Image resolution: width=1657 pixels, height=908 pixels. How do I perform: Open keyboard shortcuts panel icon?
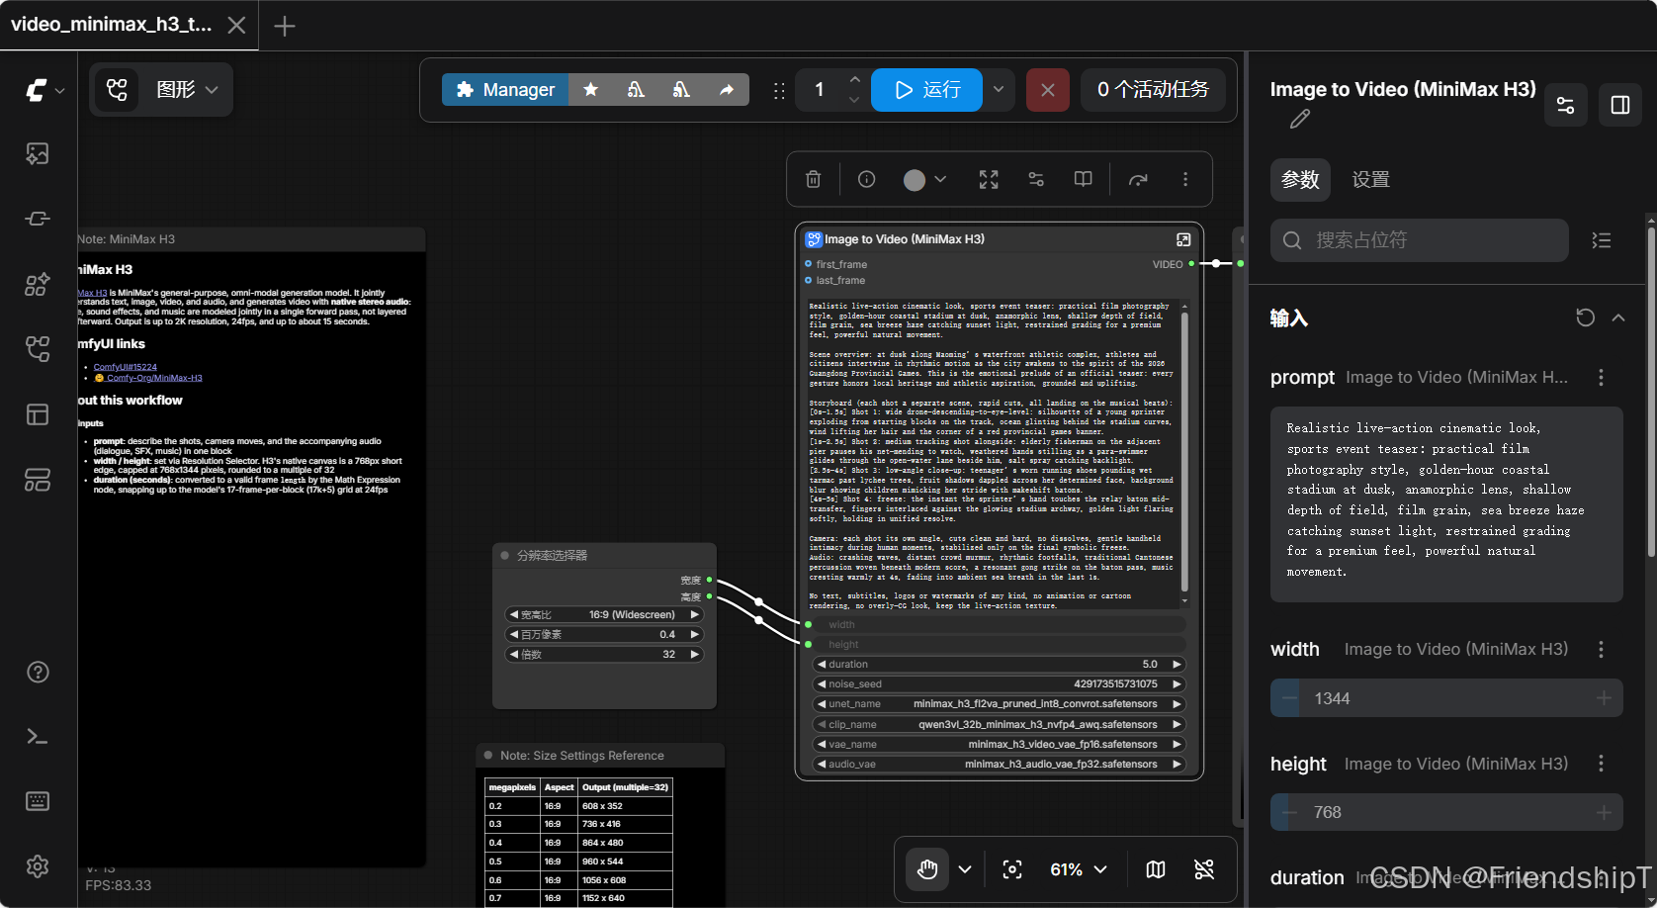[38, 801]
